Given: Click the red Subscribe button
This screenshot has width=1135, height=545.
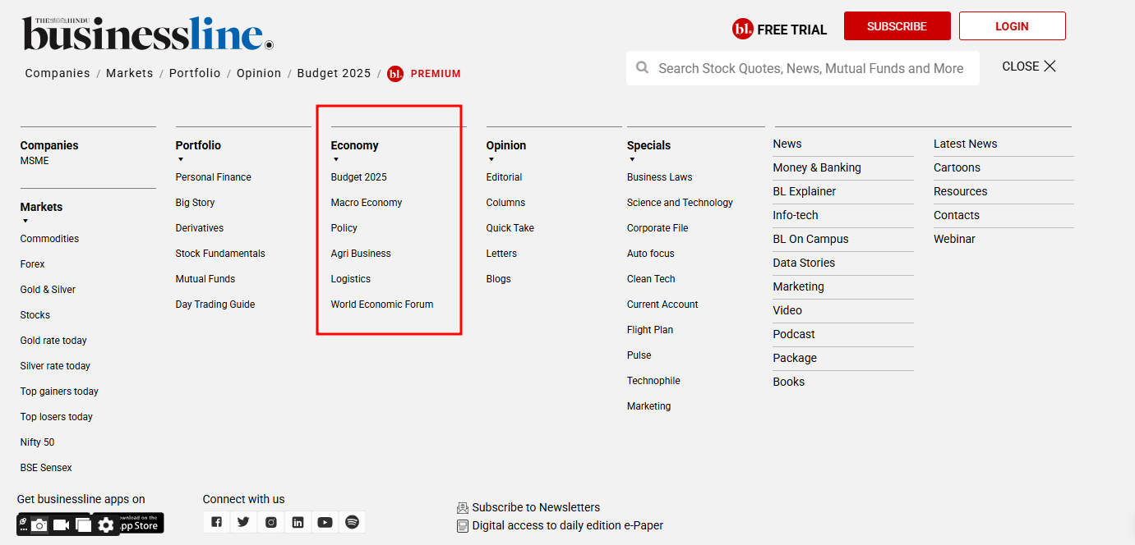Looking at the screenshot, I should tap(897, 26).
